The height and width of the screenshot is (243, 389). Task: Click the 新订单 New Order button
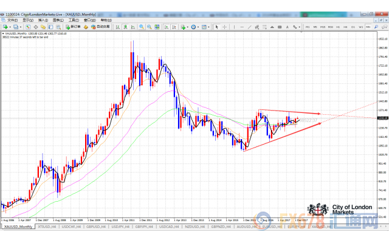73,27
